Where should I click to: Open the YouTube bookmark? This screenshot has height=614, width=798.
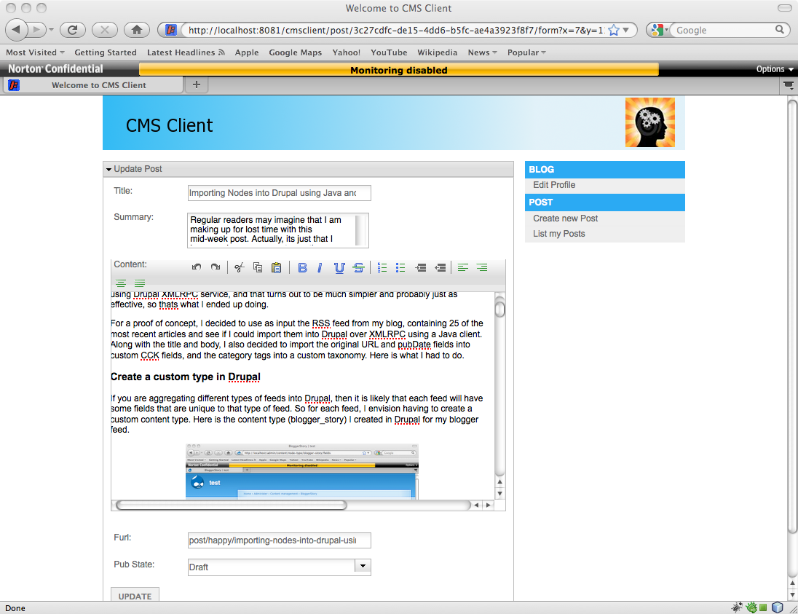click(389, 52)
